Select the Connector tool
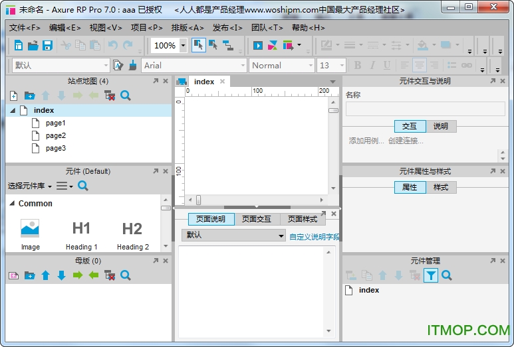 click(228, 45)
